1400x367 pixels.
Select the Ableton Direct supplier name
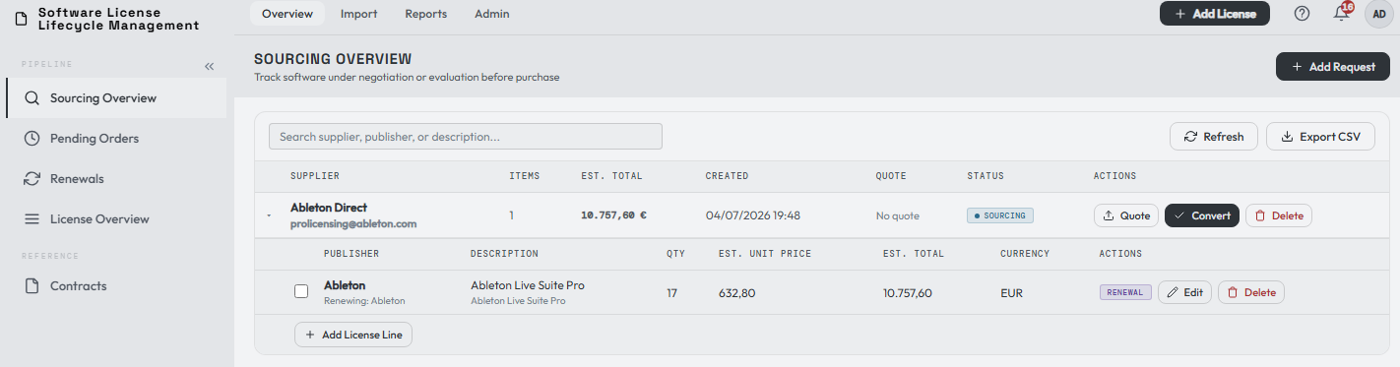pyautogui.click(x=329, y=208)
